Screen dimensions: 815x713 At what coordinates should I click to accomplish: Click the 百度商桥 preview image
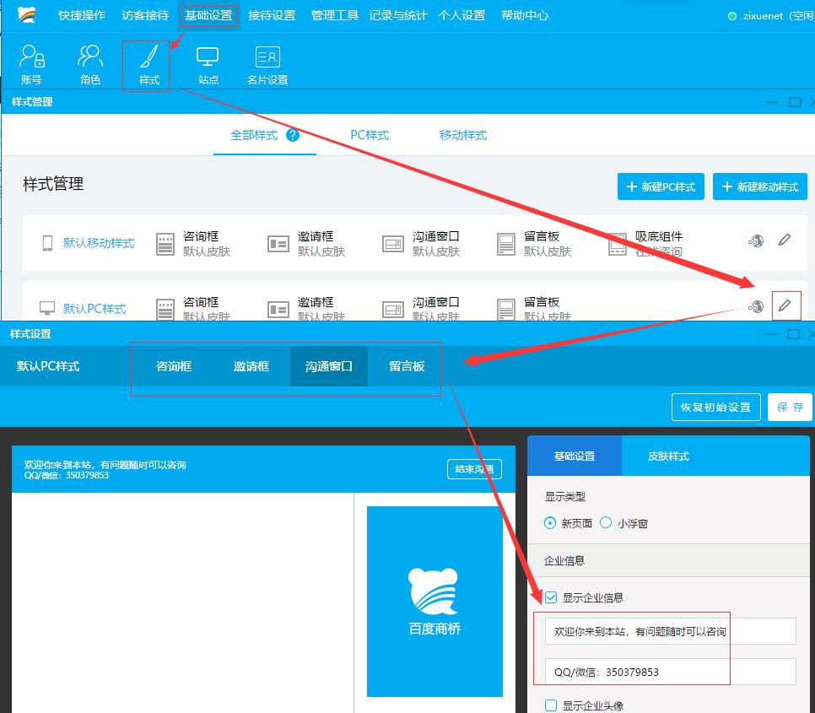[434, 602]
